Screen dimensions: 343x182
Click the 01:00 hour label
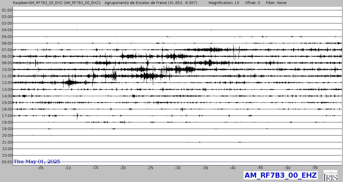(7, 10)
